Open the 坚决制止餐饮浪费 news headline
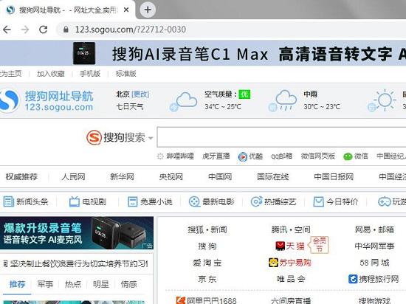Image resolution: width=406 pixels, height=304 pixels. (79, 264)
